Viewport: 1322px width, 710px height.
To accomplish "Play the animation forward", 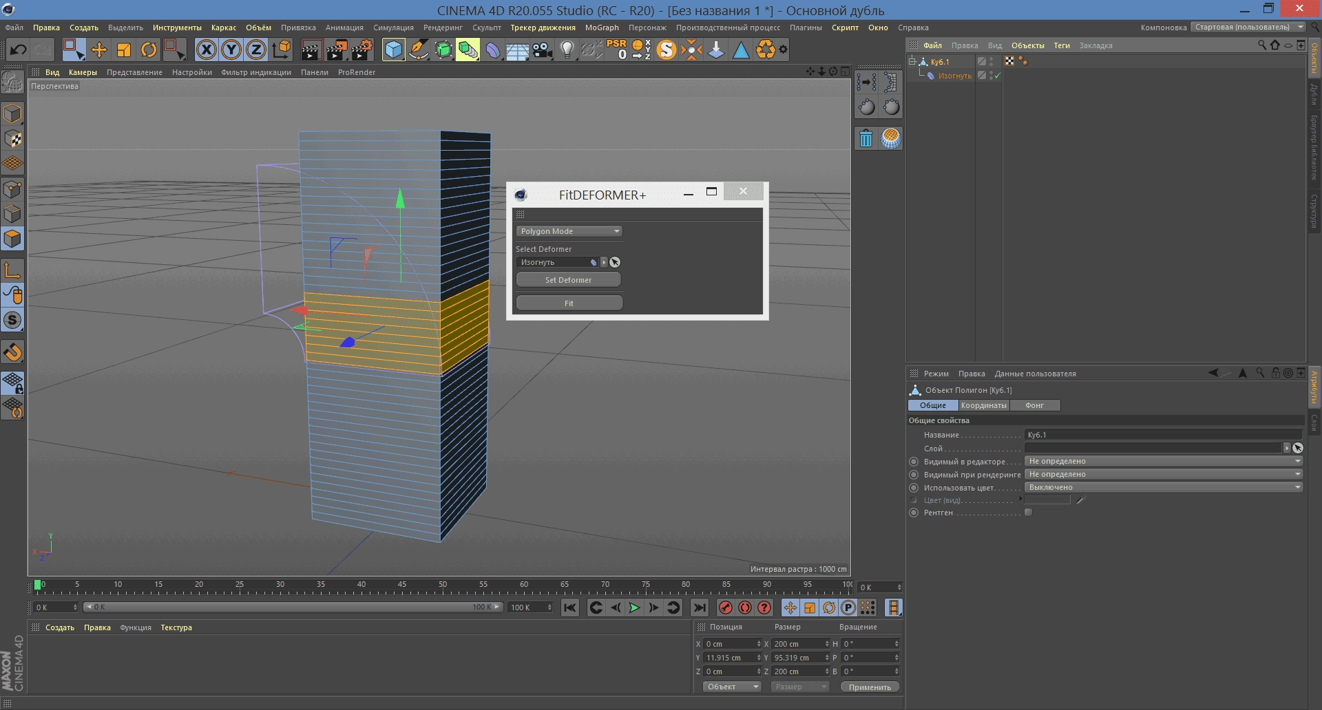I will [x=634, y=607].
